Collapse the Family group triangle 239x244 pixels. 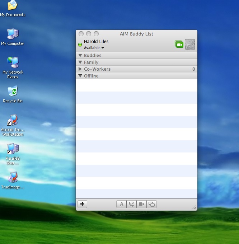click(x=80, y=62)
